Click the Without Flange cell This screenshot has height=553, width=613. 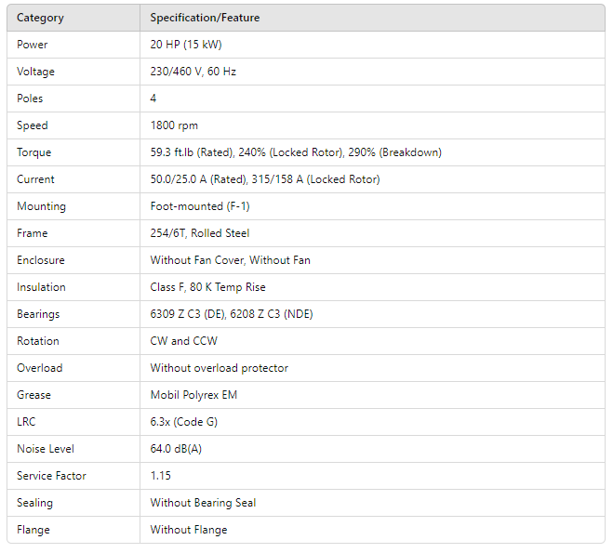pyautogui.click(x=189, y=530)
